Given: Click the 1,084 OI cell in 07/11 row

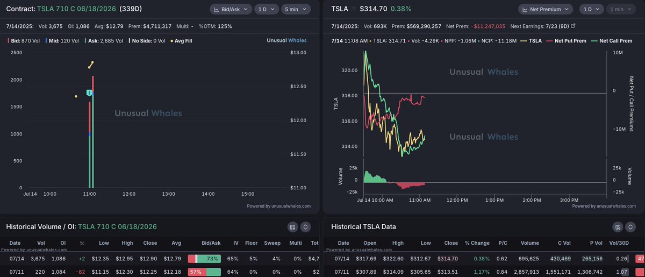Looking at the screenshot, I should [60, 273].
